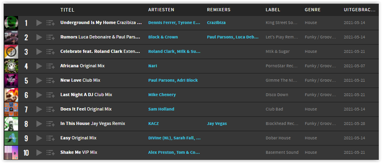The height and width of the screenshot is (163, 382).
Task: Add Last Night A DJ to queue
Action: [51, 95]
